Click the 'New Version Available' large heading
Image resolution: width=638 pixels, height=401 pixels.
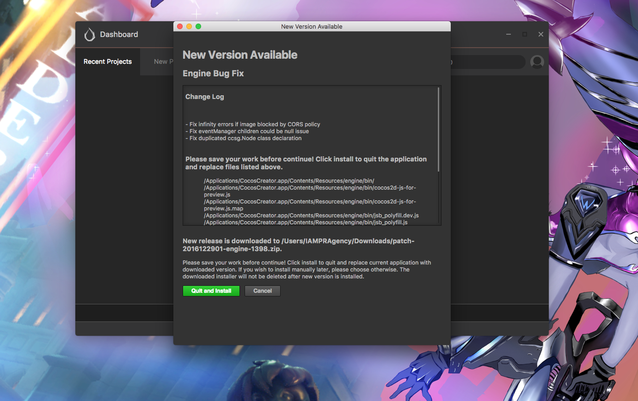coord(240,55)
